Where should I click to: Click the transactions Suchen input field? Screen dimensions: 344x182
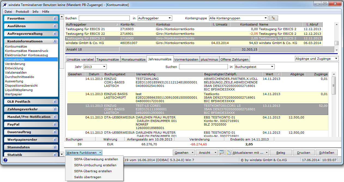[x=203, y=67]
